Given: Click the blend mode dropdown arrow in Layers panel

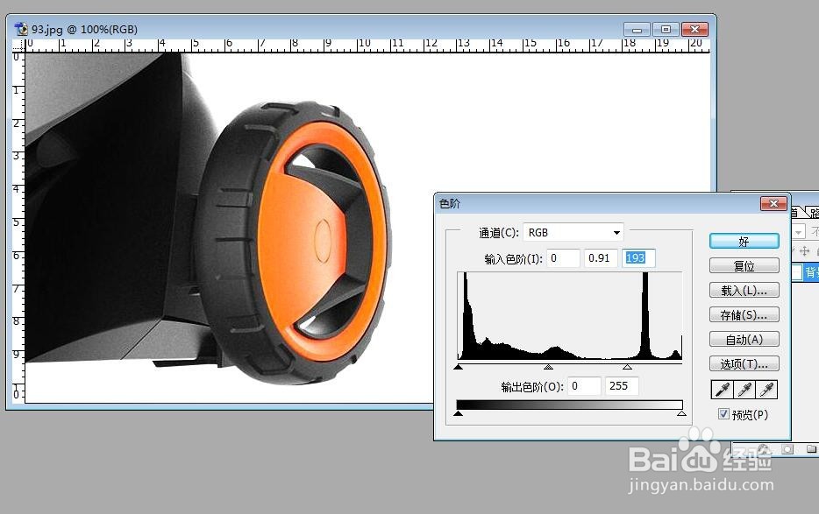Looking at the screenshot, I should tap(799, 232).
